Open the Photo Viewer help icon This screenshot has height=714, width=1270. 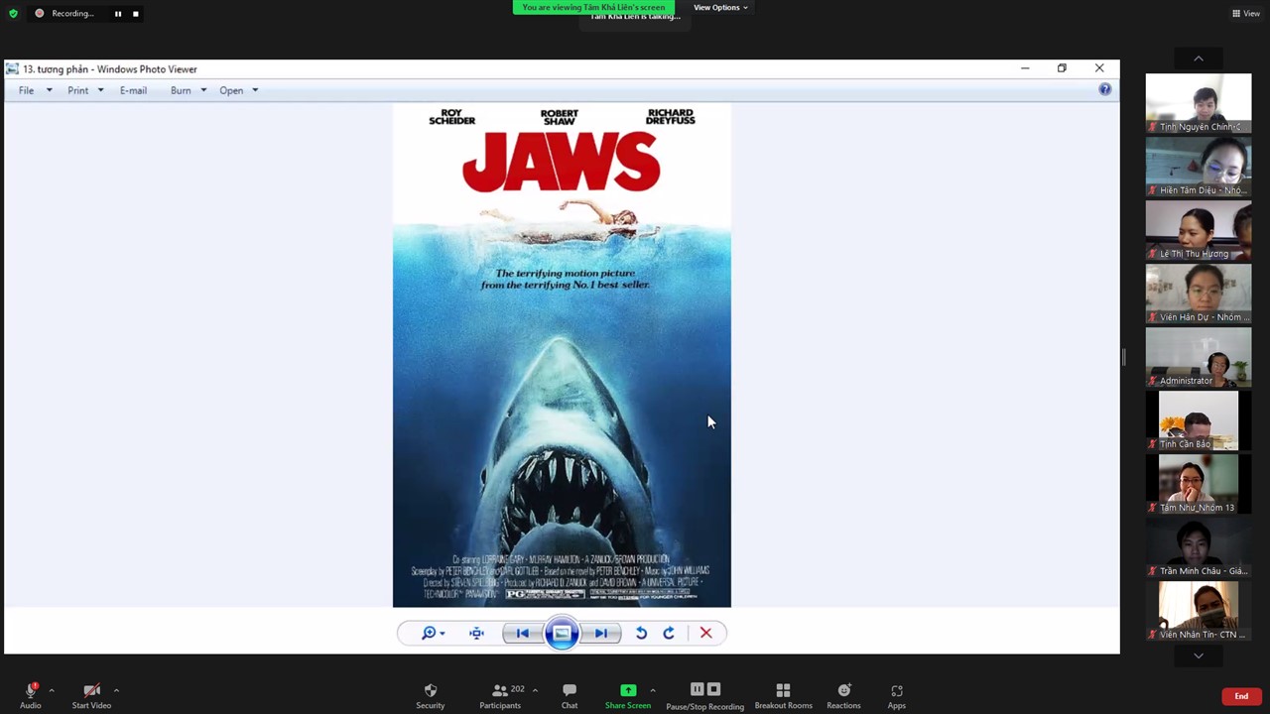[x=1104, y=89]
